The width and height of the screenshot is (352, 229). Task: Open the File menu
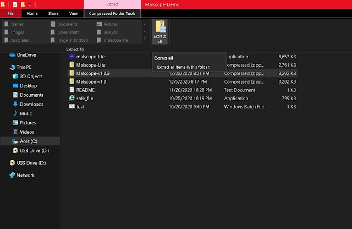(10, 13)
